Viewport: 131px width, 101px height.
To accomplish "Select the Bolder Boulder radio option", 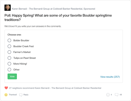I will pos(9,40).
